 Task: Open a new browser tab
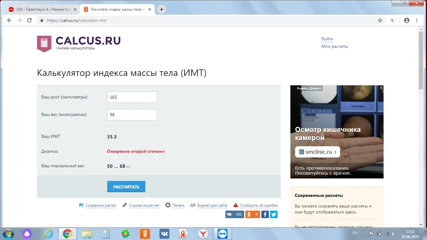pyautogui.click(x=161, y=9)
